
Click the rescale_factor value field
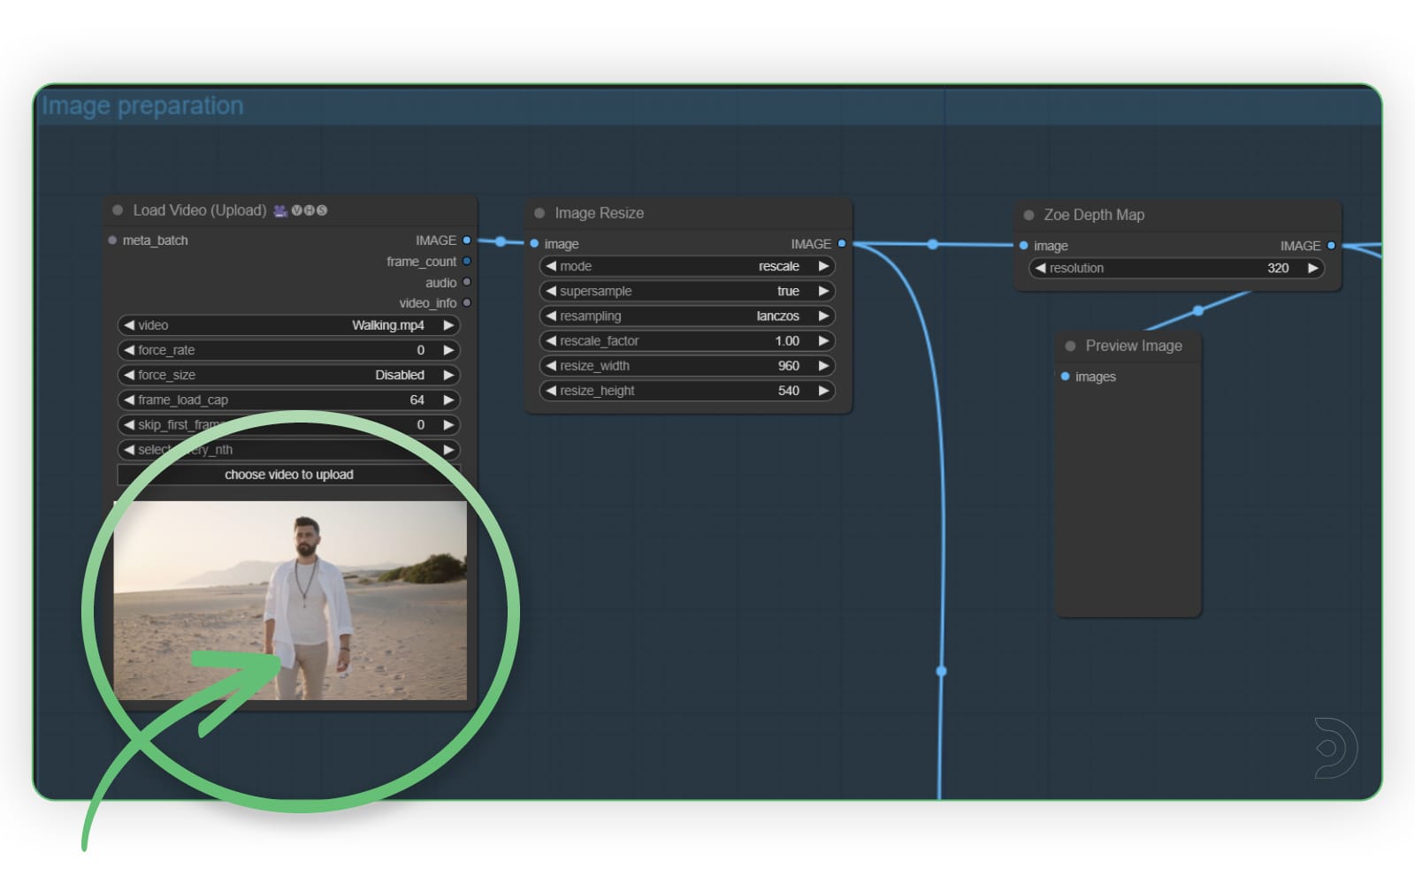click(787, 340)
